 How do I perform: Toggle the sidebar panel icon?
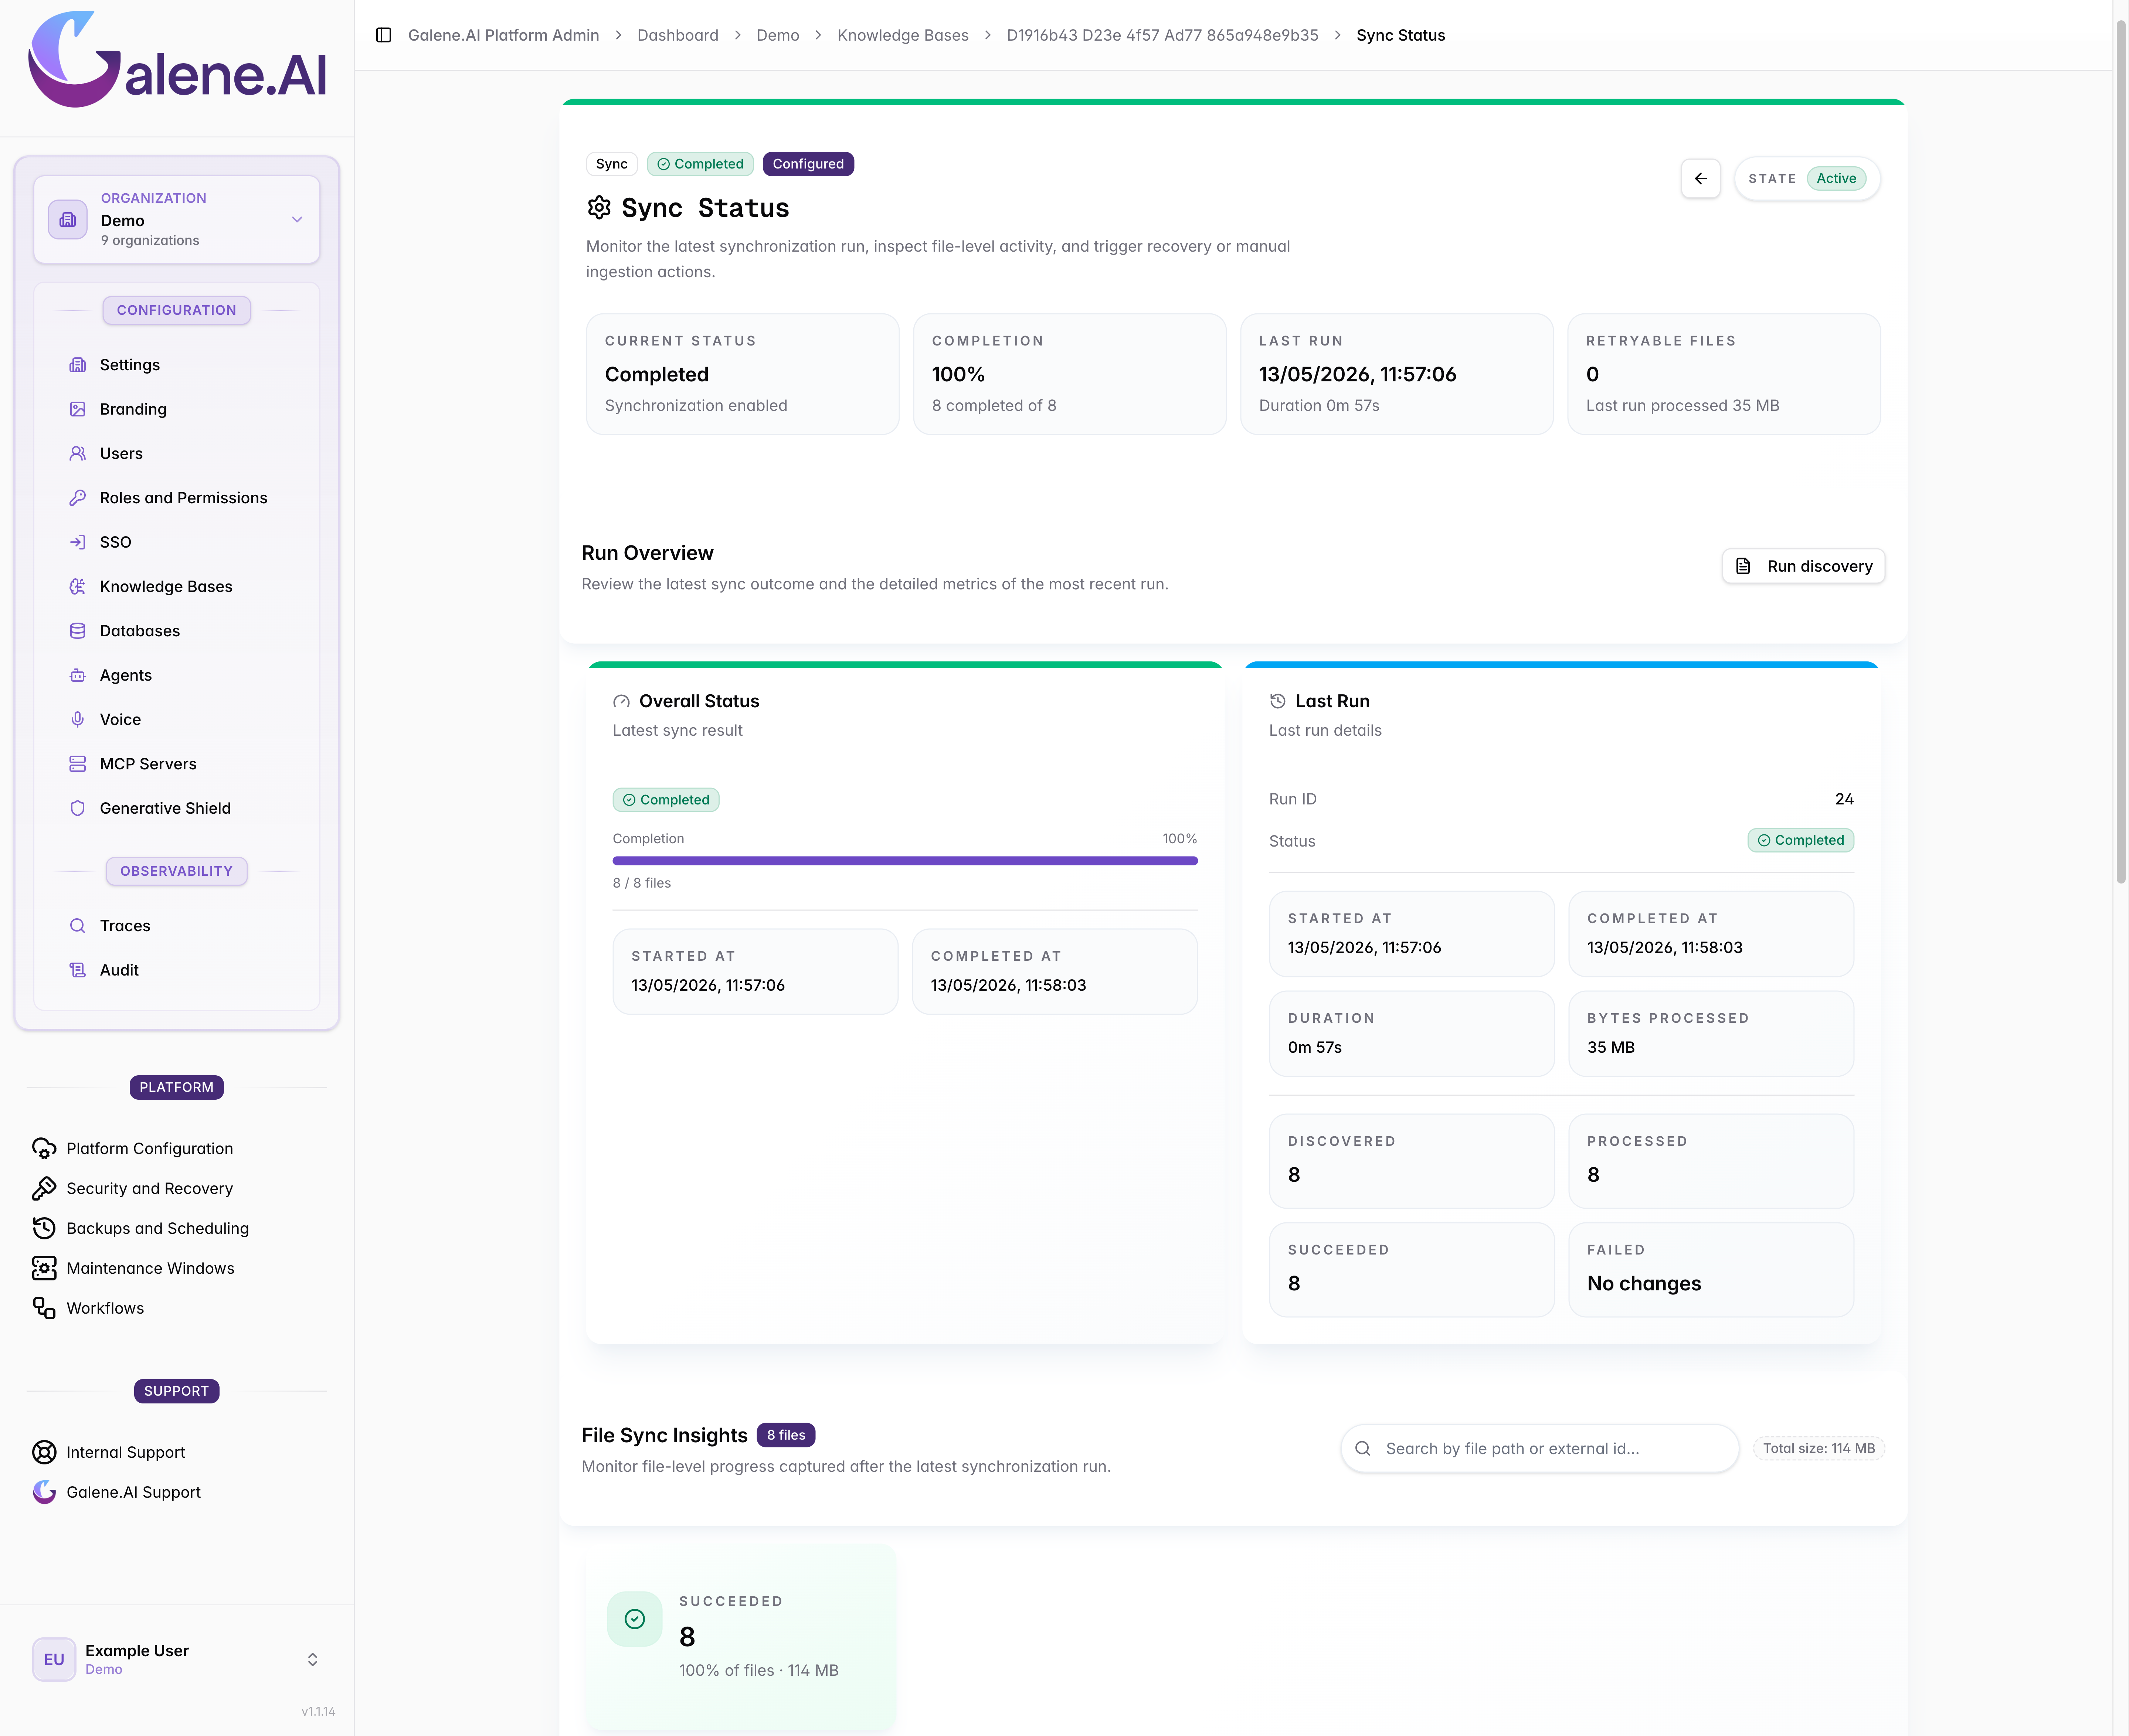(x=383, y=35)
